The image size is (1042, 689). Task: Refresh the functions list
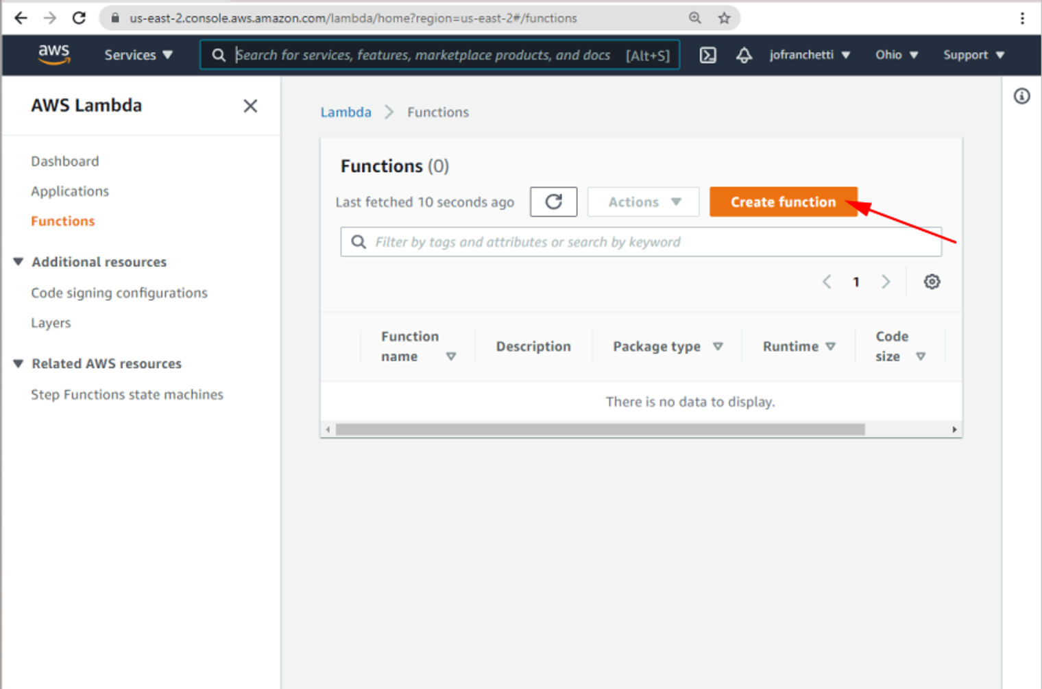(x=553, y=202)
